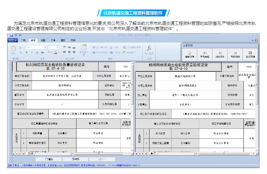Toggle Strikethrough formatting
Viewport: 267px width, 174px height.
(42, 53)
